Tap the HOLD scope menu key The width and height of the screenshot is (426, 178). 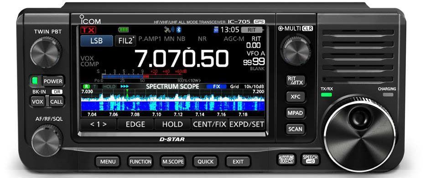coord(172,125)
